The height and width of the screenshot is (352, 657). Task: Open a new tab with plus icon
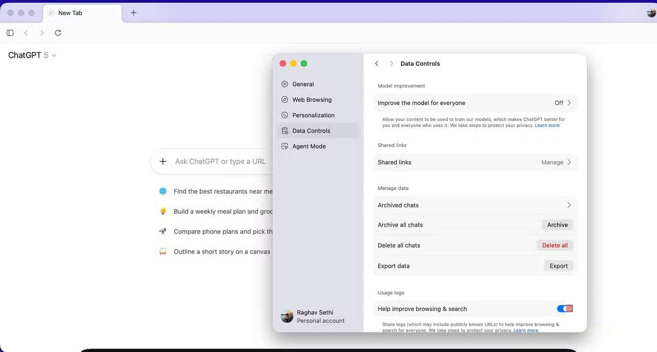point(134,13)
